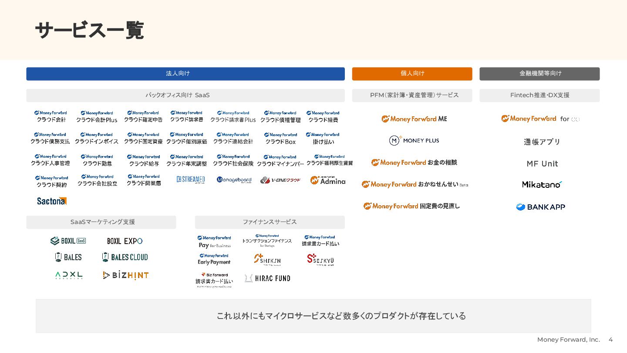Select the クラウド債権管理 logo
627x353 pixels.
coord(280,116)
